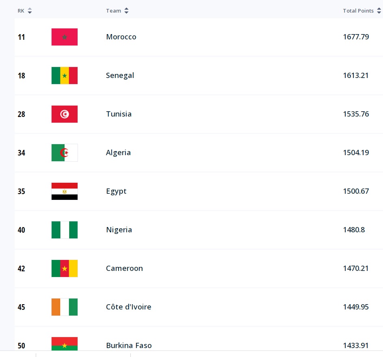Open the Senegal team link
Viewport: 383px width, 357px height.
[120, 76]
